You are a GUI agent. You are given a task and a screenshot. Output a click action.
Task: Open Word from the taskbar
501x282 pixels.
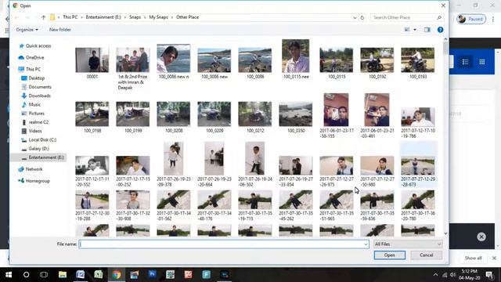[x=80, y=275]
